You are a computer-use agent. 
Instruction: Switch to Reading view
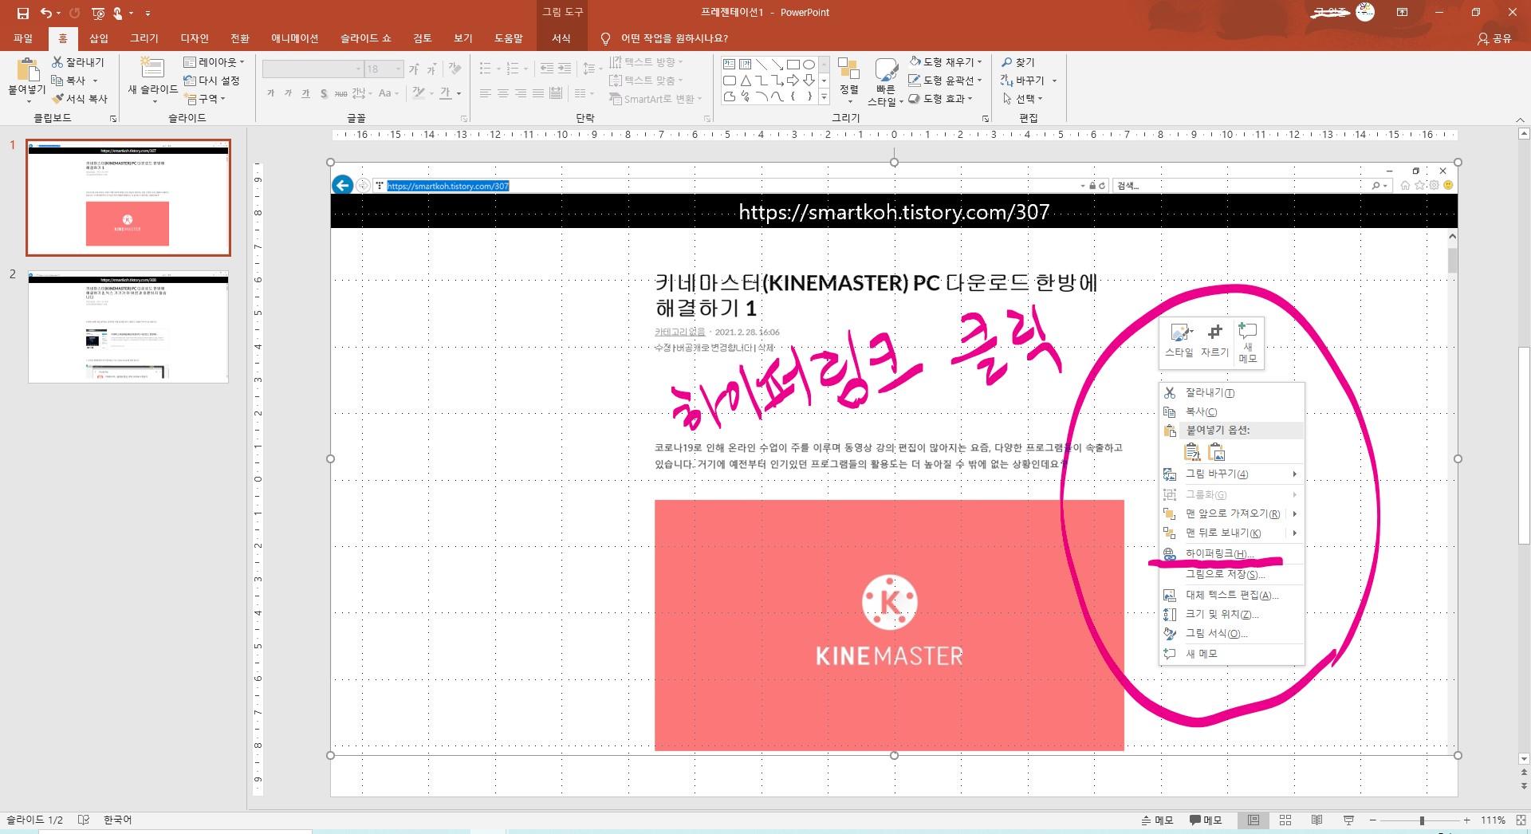[x=1317, y=820]
